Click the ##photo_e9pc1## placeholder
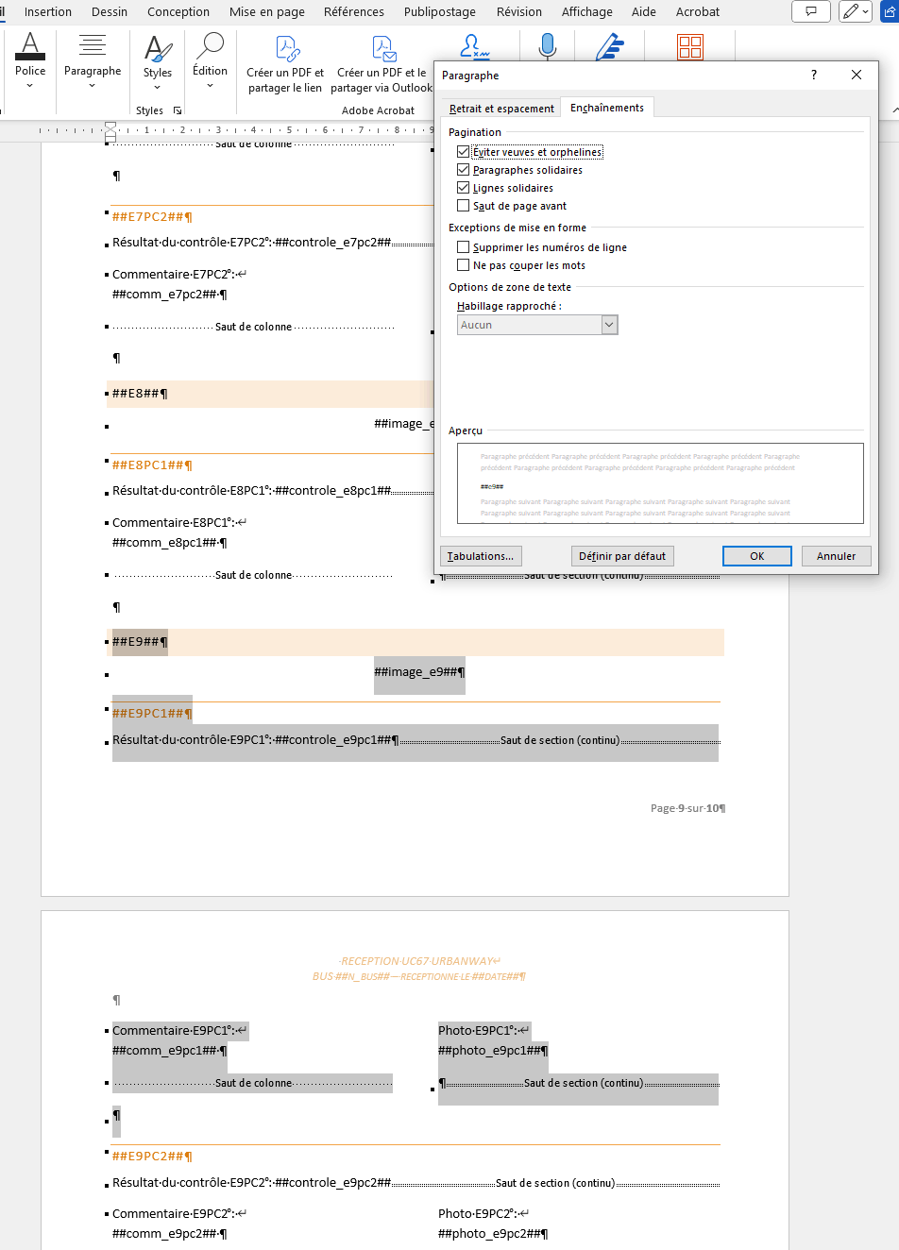The image size is (899, 1250). tap(493, 1051)
